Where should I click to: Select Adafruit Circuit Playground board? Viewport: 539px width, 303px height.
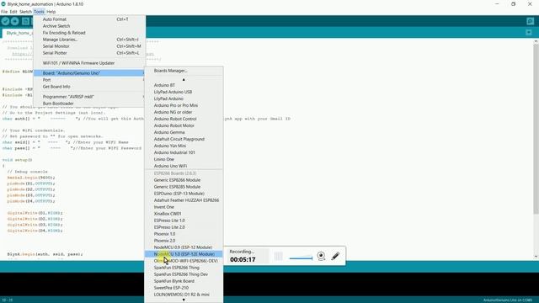pyautogui.click(x=184, y=139)
